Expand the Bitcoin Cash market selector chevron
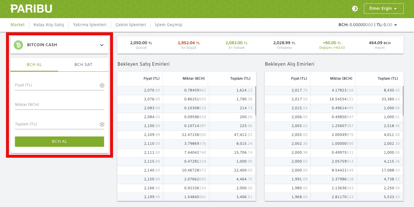This screenshot has height=207, width=414. point(102,45)
